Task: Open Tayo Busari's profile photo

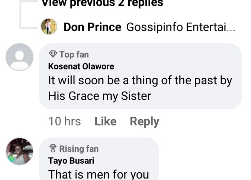Action: [x=19, y=151]
